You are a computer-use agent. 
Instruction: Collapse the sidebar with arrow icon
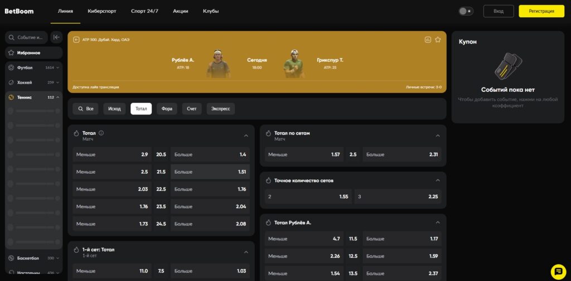click(x=56, y=37)
